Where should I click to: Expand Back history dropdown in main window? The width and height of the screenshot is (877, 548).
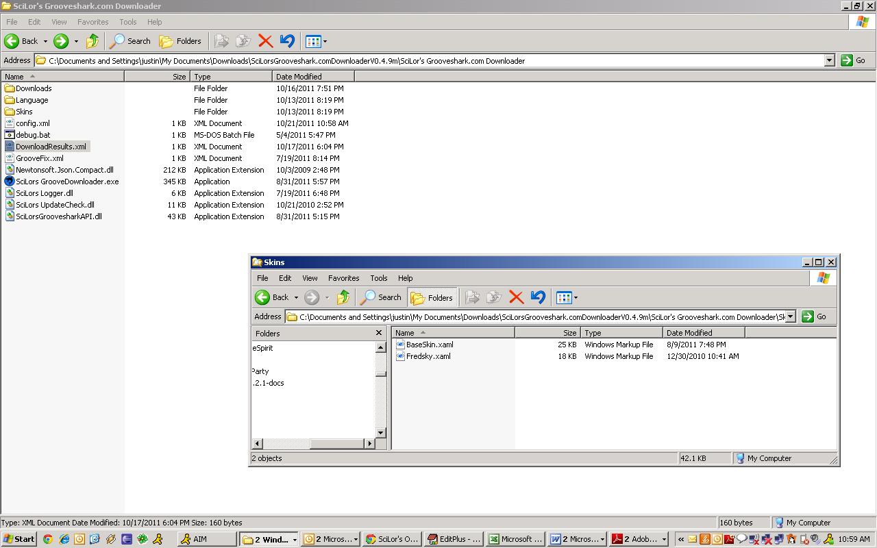(45, 41)
